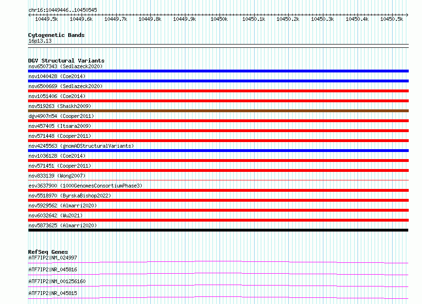Select nsv833139 (Wong2007) label

[x=57, y=176]
